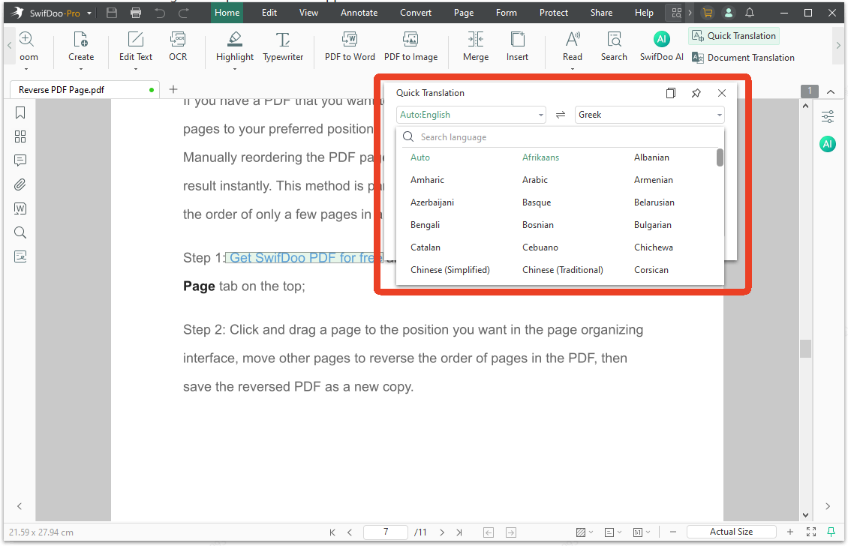Redo the last action
This screenshot has width=848, height=546.
[x=184, y=13]
